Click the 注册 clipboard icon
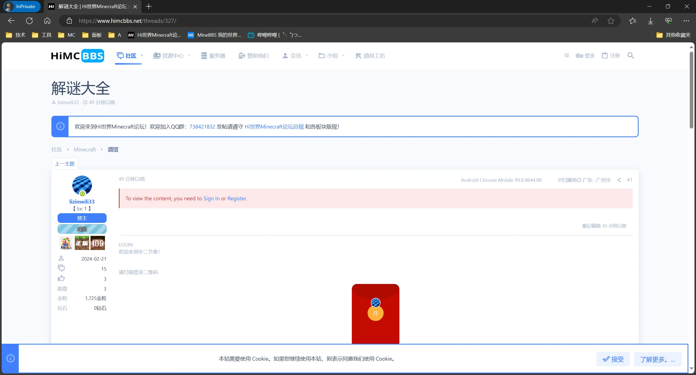The image size is (696, 375). click(604, 55)
